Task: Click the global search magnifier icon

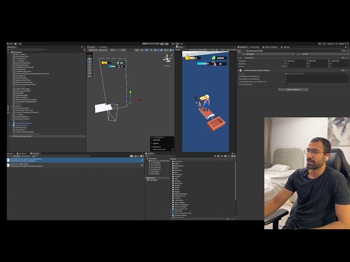Action: coord(324,44)
